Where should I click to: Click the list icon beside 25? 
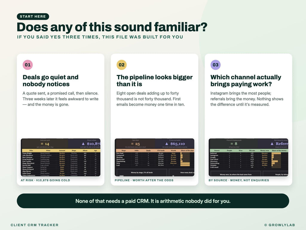(x=132, y=144)
